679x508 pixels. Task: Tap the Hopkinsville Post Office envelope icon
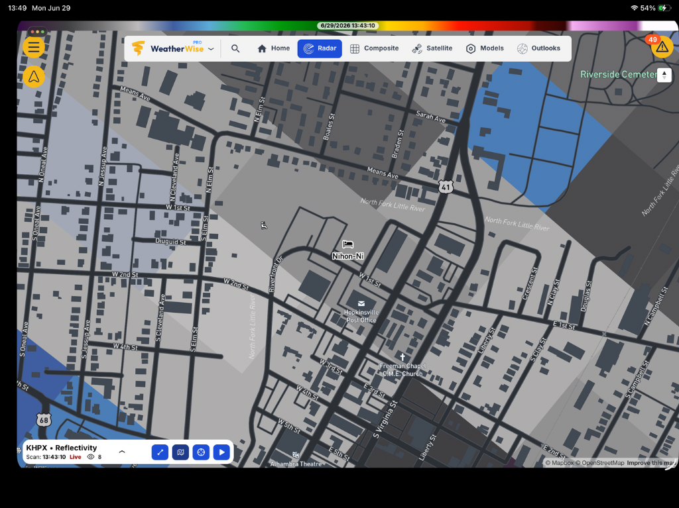coord(361,303)
